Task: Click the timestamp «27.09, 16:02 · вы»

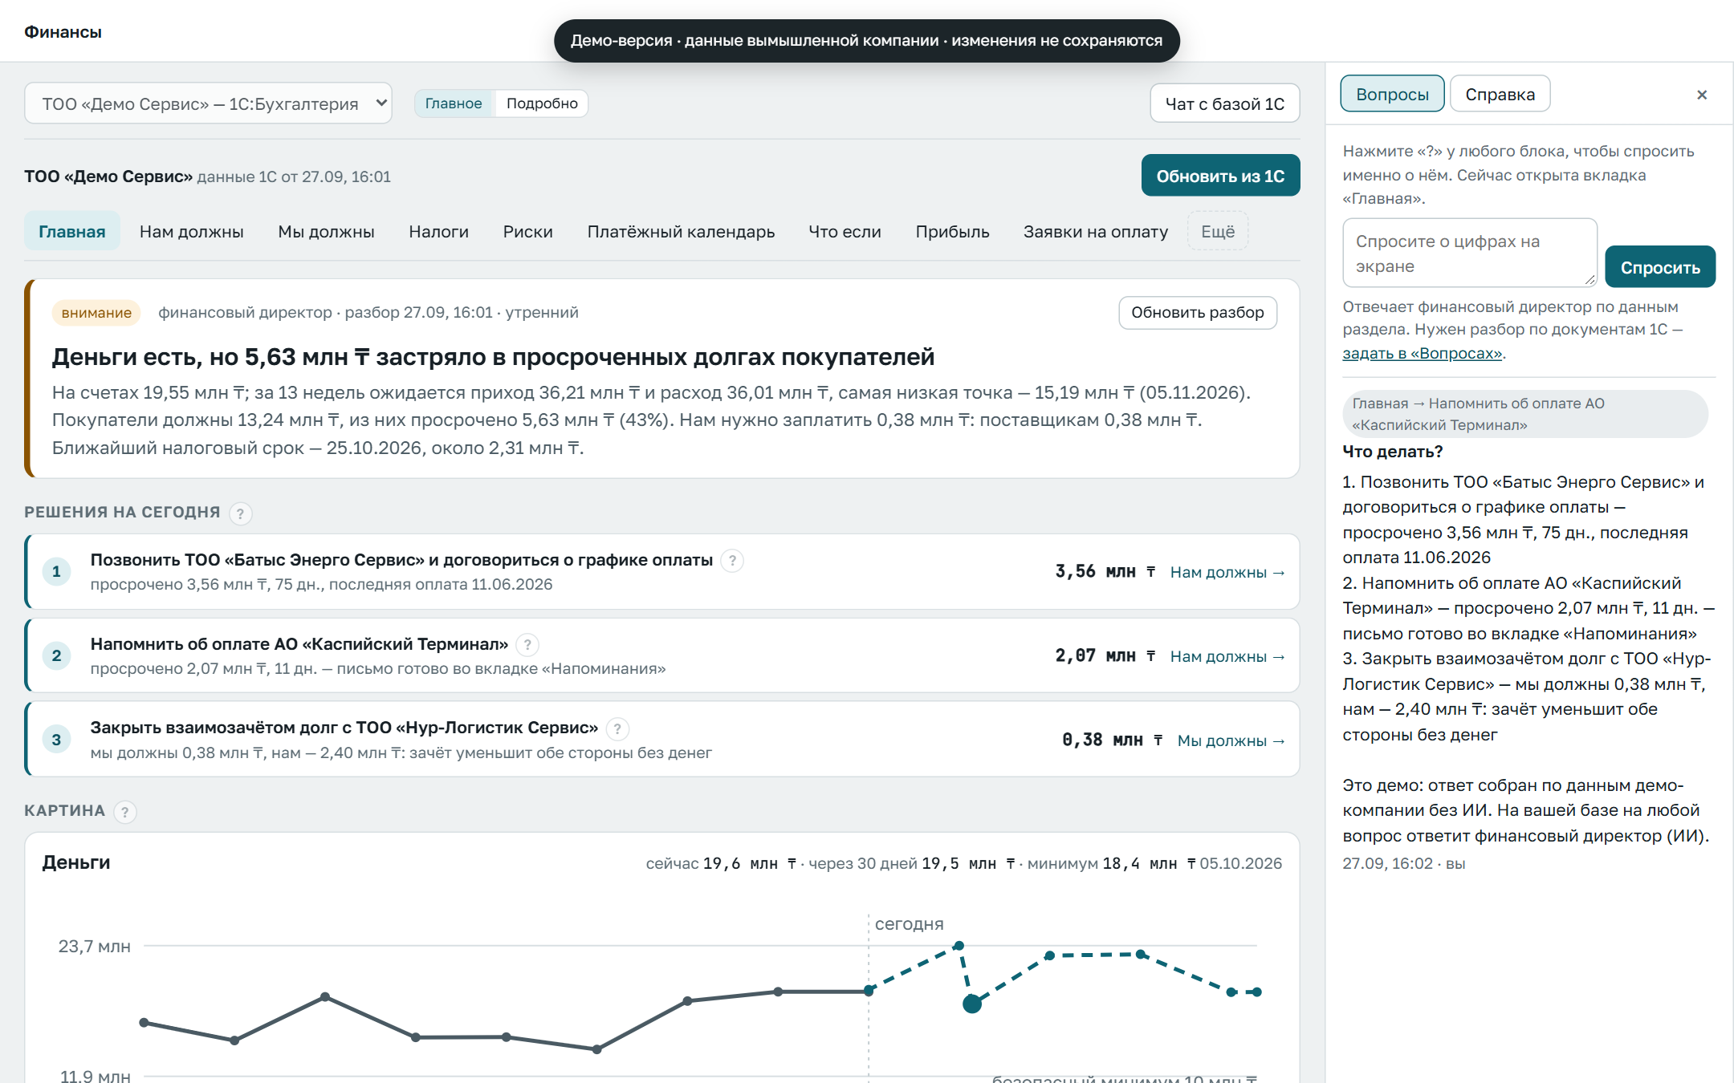Action: tap(1403, 864)
